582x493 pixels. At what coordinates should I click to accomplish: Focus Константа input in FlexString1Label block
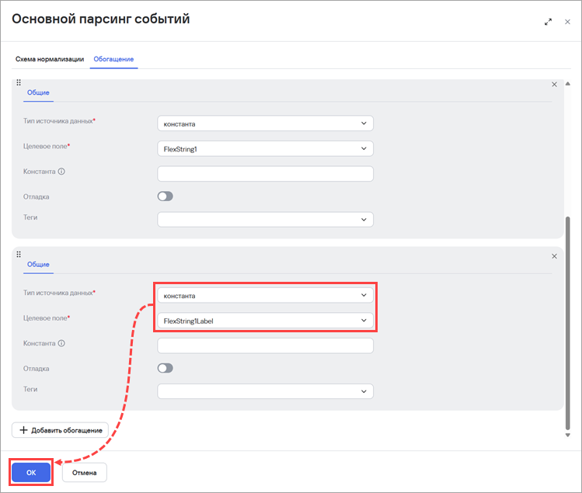(265, 345)
